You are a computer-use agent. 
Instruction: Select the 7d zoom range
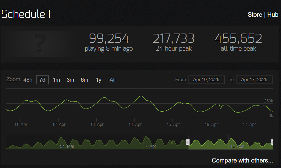coord(42,80)
